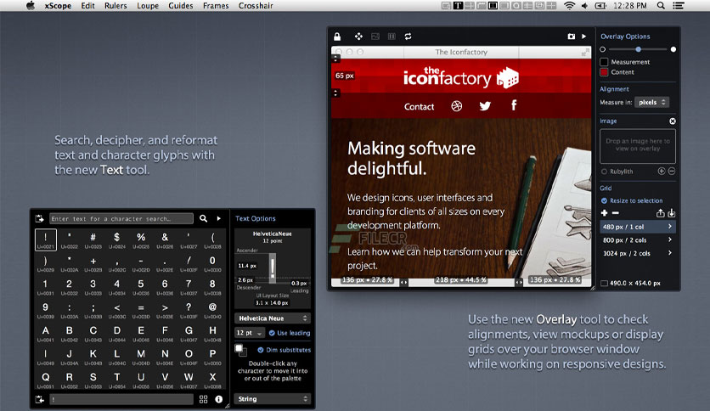Click the image overlay icon in Overlay toolbar
The height and width of the screenshot is (411, 710).
pos(375,37)
